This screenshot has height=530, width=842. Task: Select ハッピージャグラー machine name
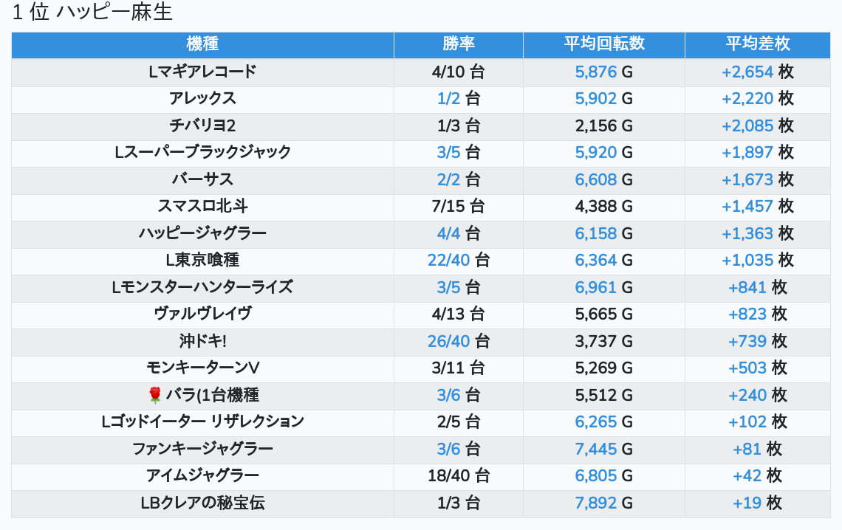[202, 233]
